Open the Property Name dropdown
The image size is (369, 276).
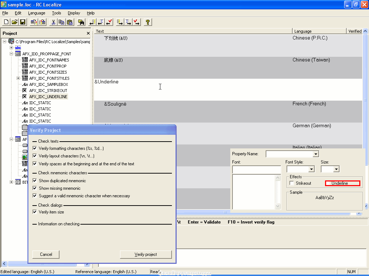click(316, 154)
